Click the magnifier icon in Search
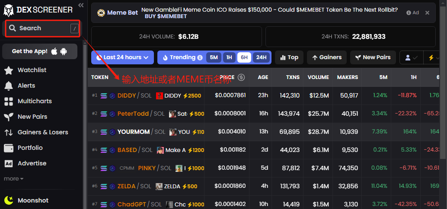The image size is (447, 209). click(x=12, y=28)
